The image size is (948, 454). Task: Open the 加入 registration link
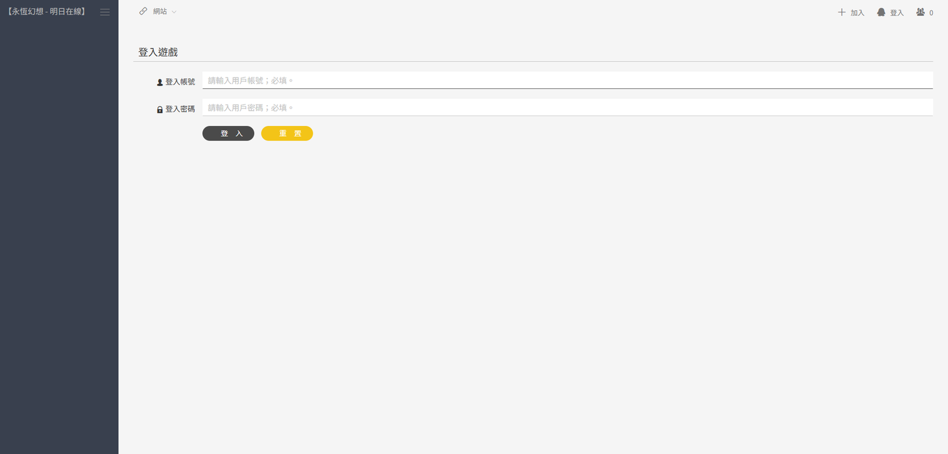click(857, 13)
